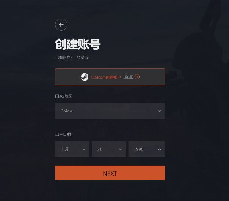The height and width of the screenshot is (201, 229).
Task: Click the down chevron next to 十月
Action: [x=84, y=149]
